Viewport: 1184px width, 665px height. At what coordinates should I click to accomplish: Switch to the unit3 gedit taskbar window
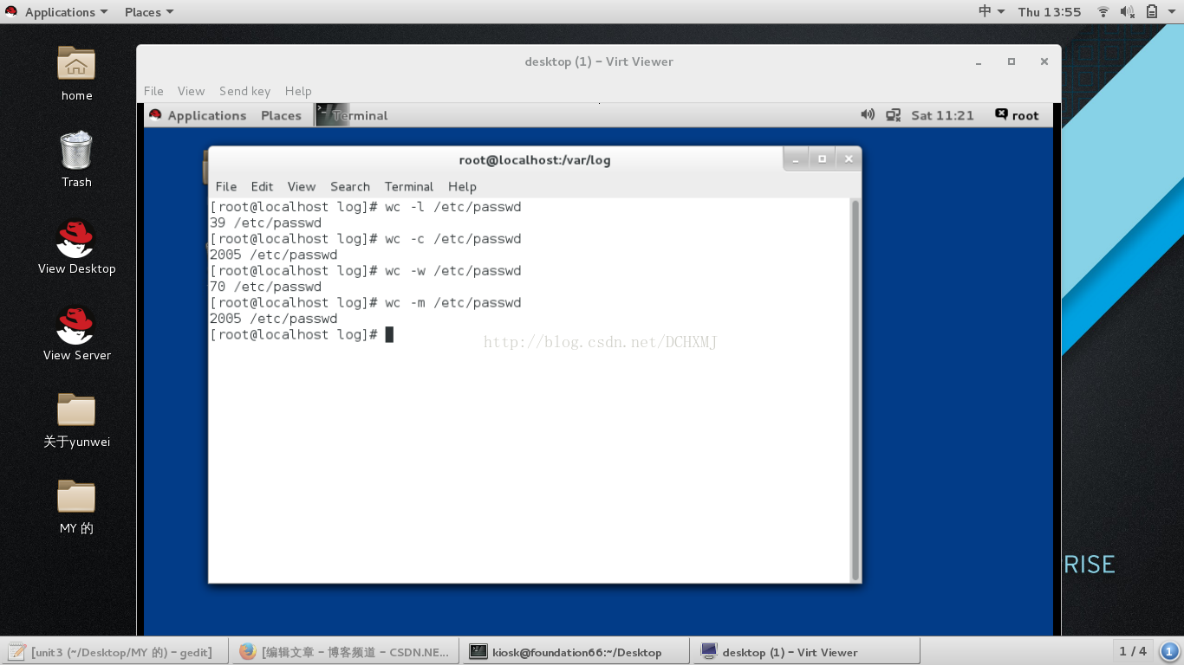tap(114, 652)
